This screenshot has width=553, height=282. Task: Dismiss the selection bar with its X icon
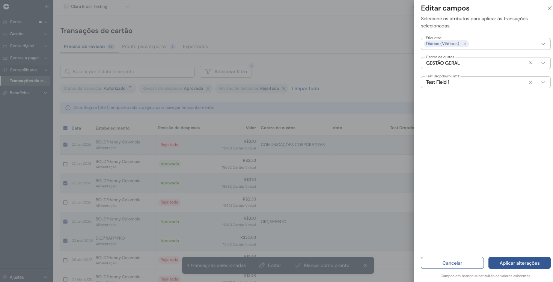pos(365,265)
